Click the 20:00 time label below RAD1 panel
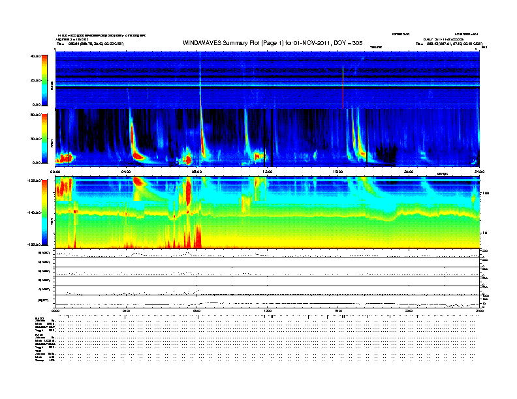The height and width of the screenshot is (399, 517). coord(409,171)
